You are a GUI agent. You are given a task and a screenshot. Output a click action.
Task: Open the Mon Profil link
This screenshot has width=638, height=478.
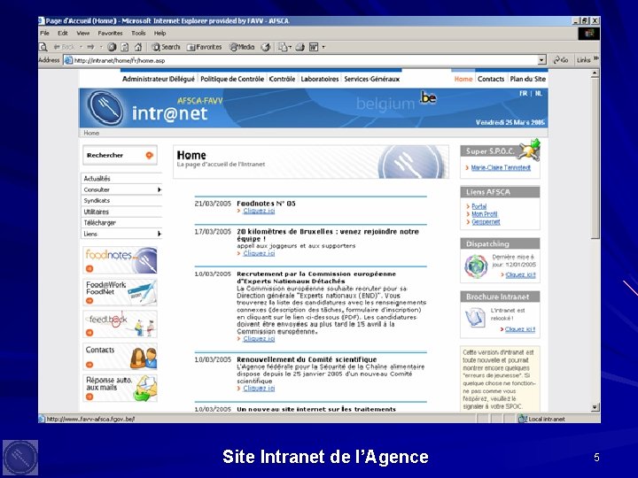pos(484,214)
